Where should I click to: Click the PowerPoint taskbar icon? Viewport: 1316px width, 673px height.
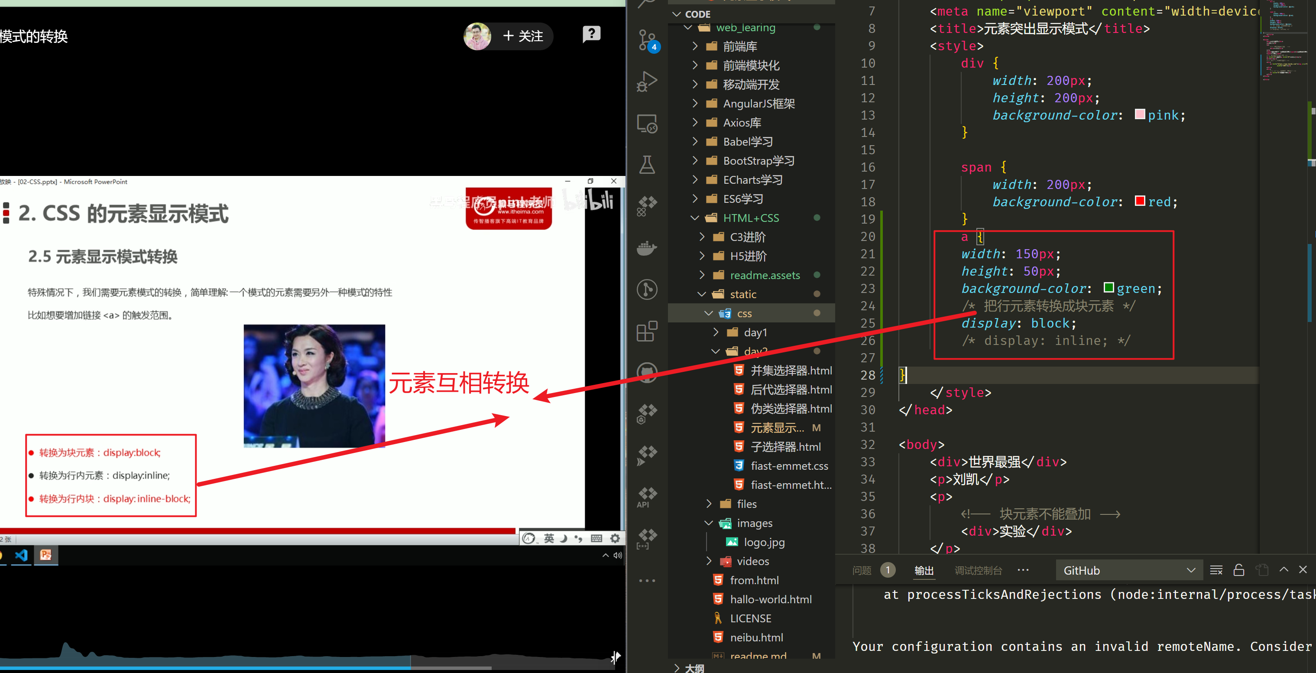tap(46, 555)
